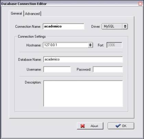Click the Password label
Image resolution: width=144 pixels, height=139 pixels.
[x=84, y=69]
